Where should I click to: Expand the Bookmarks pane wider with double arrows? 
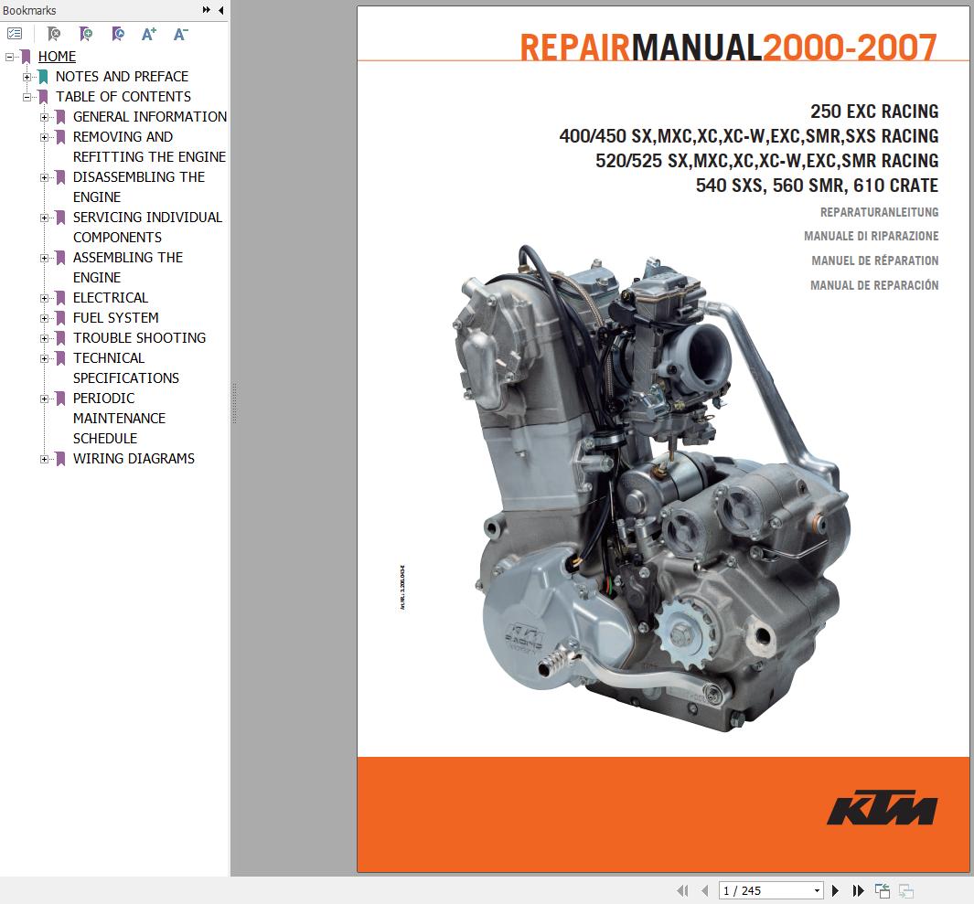(x=206, y=10)
